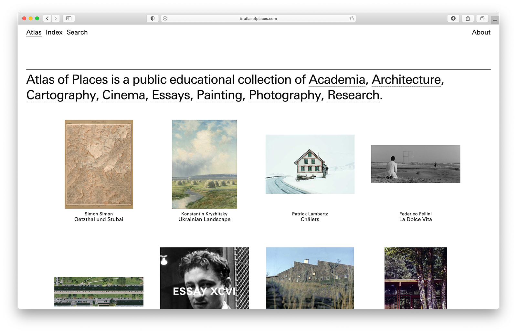Open the privacy report shield icon
The image size is (517, 333).
pos(153,18)
